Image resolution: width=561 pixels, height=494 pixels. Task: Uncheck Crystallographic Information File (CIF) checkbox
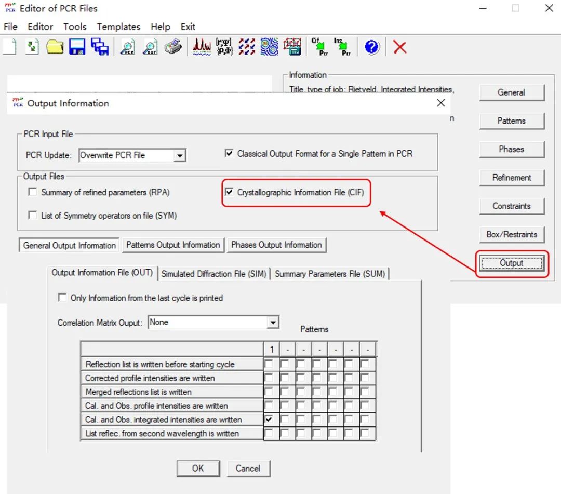pyautogui.click(x=229, y=192)
